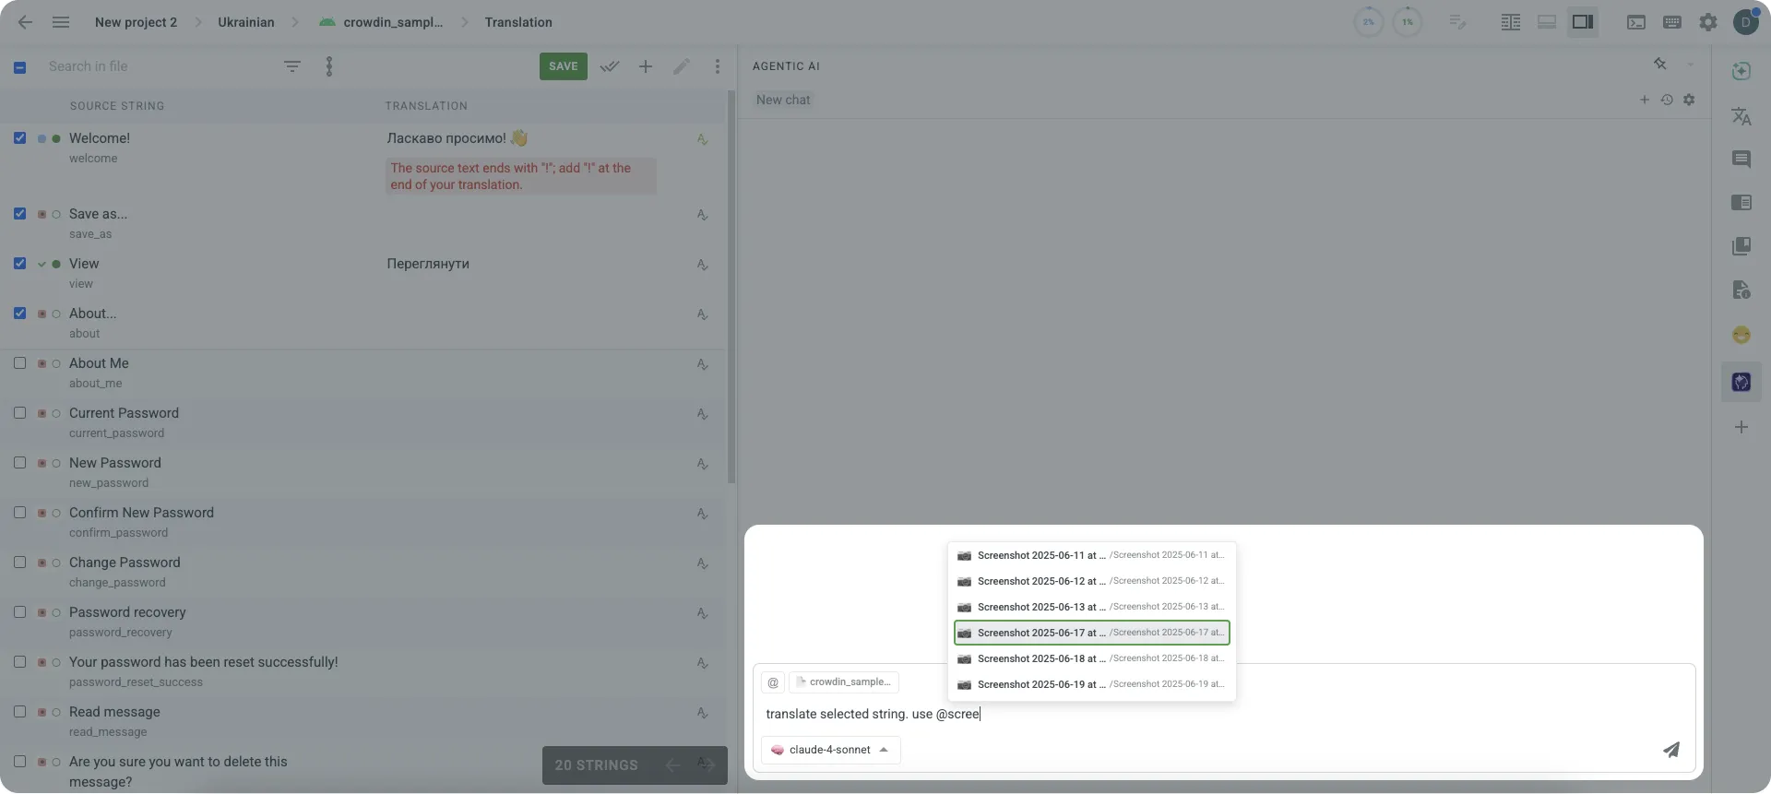Toggle the bottom panel layout icon
1771x794 pixels.
[x=1547, y=22]
